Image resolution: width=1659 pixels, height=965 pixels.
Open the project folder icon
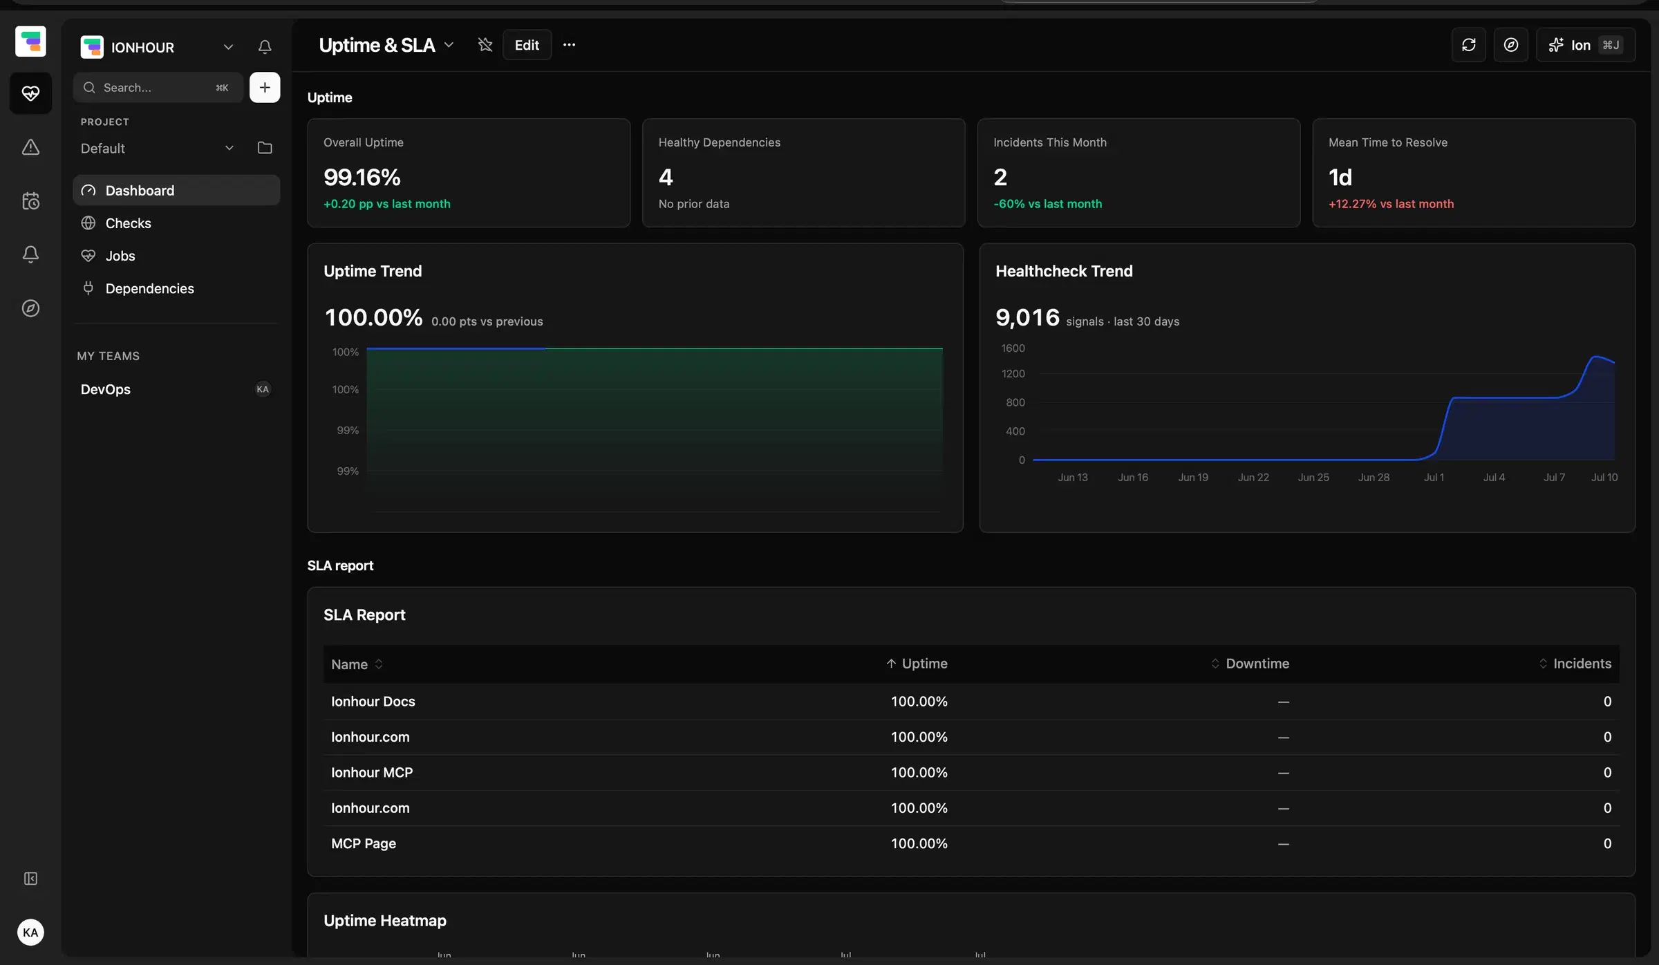(x=265, y=148)
